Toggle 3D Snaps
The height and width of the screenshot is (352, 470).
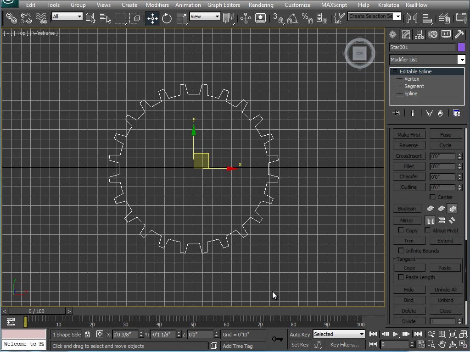click(x=278, y=18)
